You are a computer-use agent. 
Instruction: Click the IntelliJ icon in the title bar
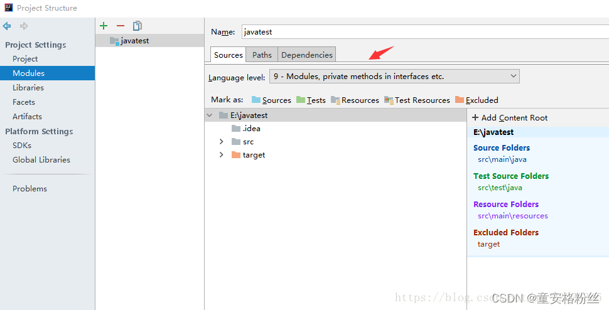click(9, 8)
